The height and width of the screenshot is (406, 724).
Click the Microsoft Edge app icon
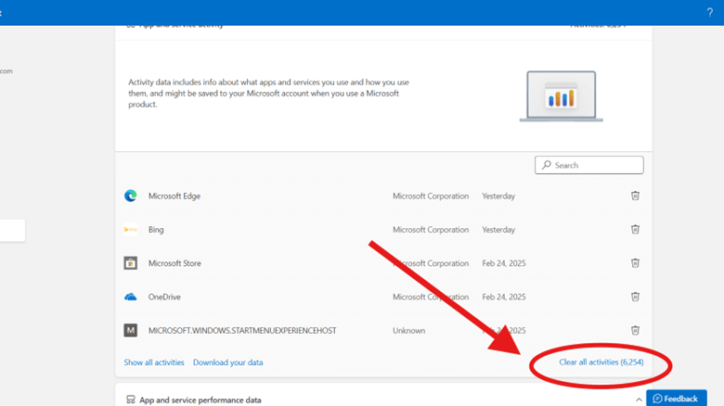pyautogui.click(x=131, y=196)
